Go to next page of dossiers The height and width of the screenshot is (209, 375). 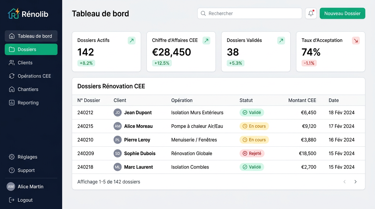(x=355, y=182)
